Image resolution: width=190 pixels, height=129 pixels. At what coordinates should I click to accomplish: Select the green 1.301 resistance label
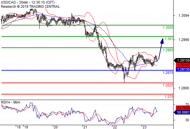[x=169, y=39]
